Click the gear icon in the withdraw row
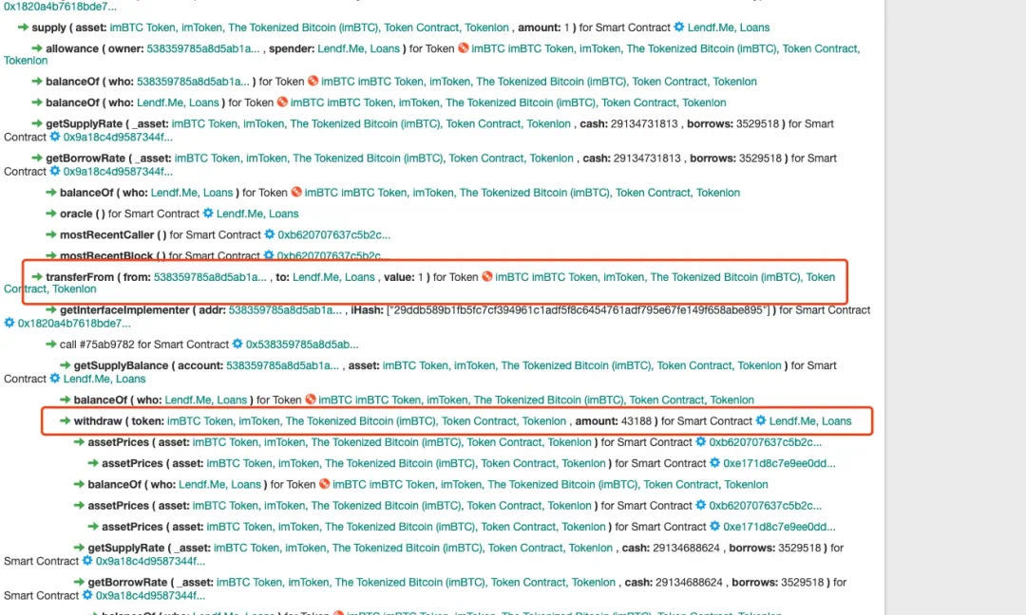This screenshot has height=615, width=1026. 761,420
